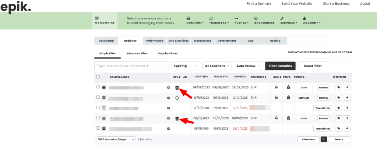Click the plus icon in 12/19/2008 row
This screenshot has height=147, width=377.
tap(347, 108)
